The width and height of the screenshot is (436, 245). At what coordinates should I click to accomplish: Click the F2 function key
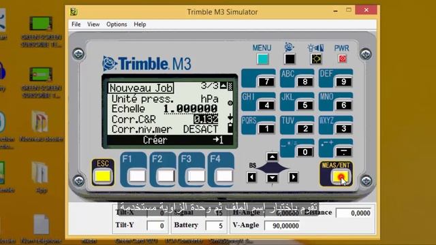[166, 176]
